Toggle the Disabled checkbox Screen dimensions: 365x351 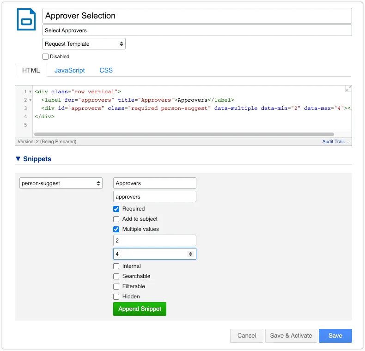point(46,56)
